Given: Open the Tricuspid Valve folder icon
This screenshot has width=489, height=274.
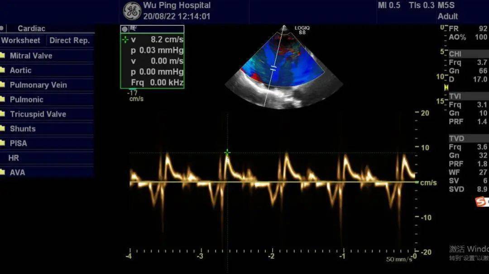Looking at the screenshot, I should coord(3,114).
